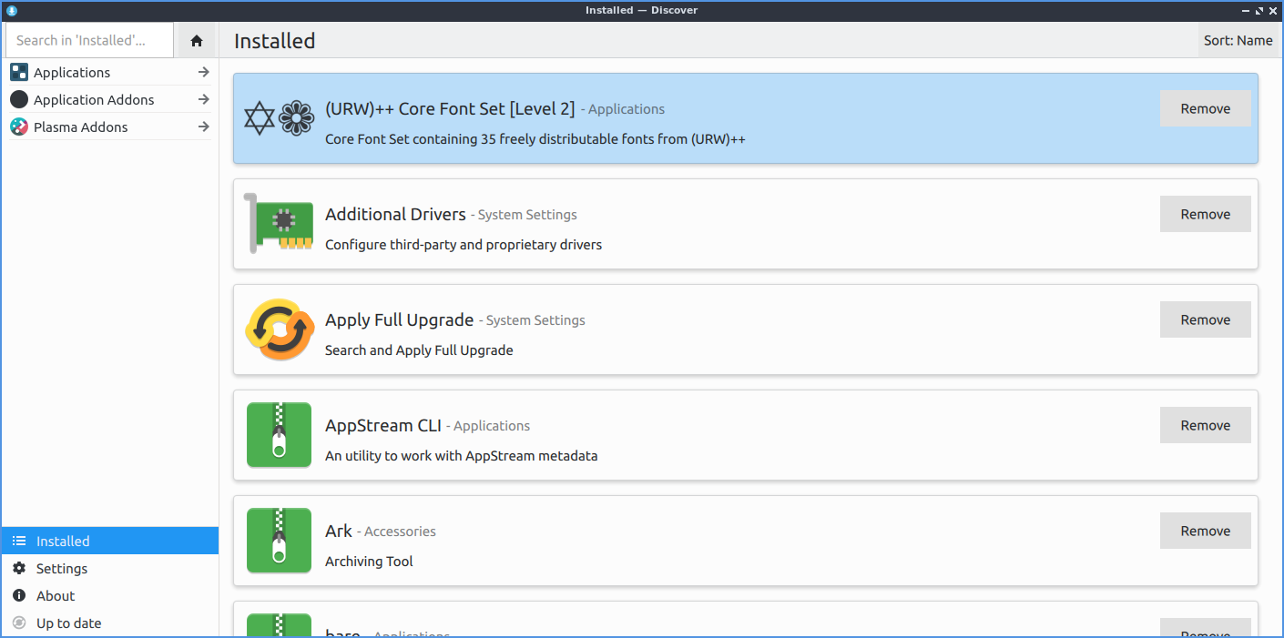Remove the Additional Drivers package
This screenshot has height=638, width=1284.
click(x=1205, y=215)
